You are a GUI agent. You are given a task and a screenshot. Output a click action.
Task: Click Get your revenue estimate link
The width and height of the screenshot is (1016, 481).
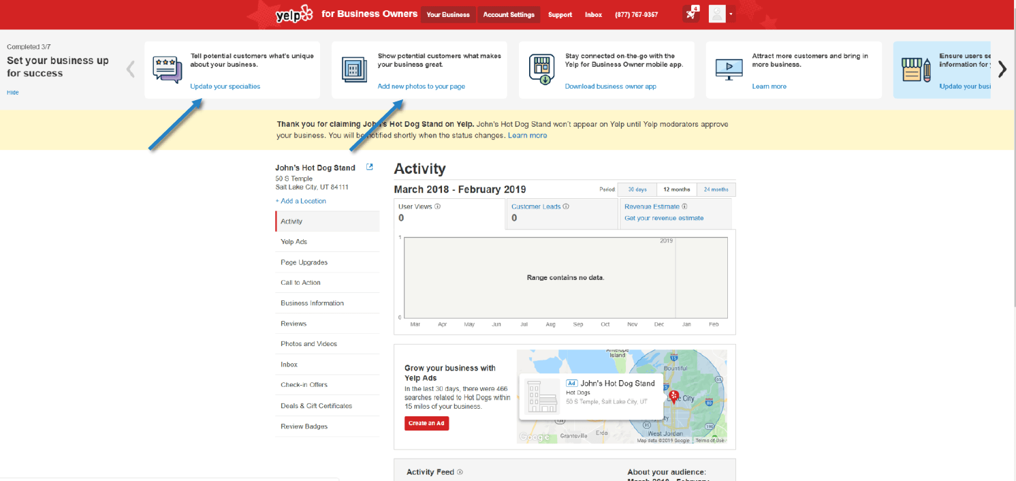(664, 218)
